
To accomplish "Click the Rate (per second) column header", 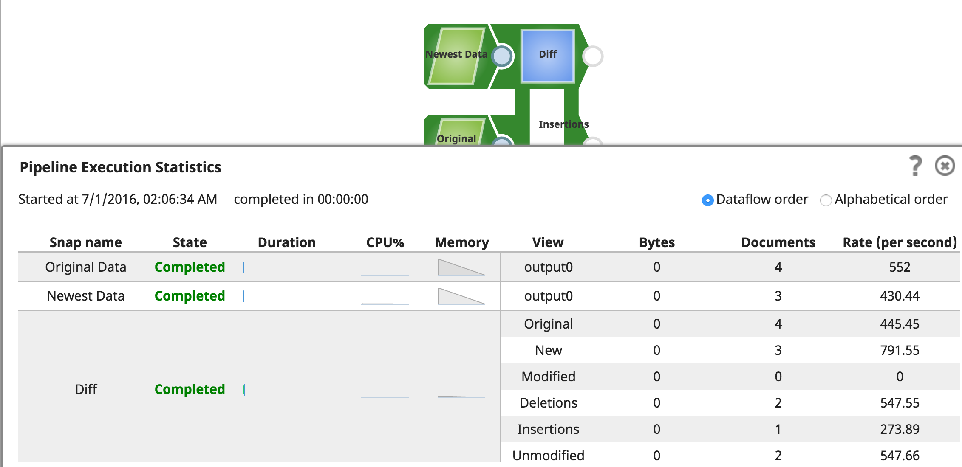I will tap(900, 242).
